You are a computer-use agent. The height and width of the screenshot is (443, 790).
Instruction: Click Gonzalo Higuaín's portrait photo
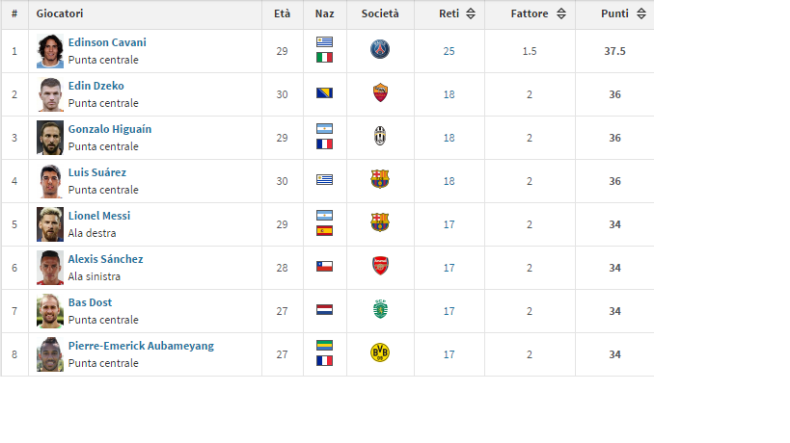50,138
